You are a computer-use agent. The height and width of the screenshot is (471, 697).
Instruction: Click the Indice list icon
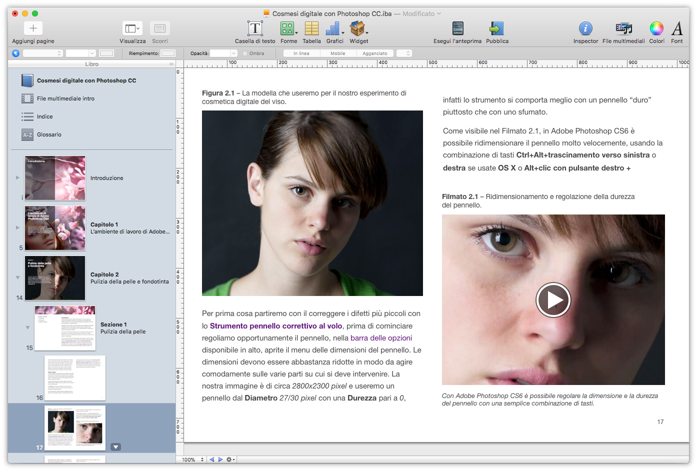[27, 116]
